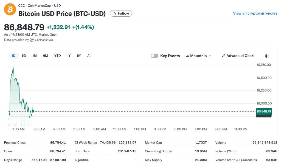The image size is (281, 168).
Task: Click the mountain chart type icon
Action: pyautogui.click(x=188, y=56)
